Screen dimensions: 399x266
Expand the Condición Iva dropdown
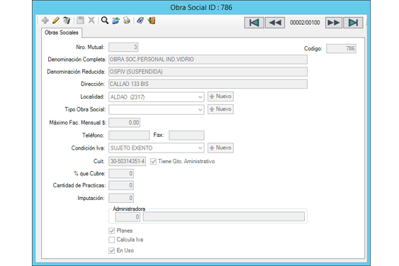[x=201, y=148]
